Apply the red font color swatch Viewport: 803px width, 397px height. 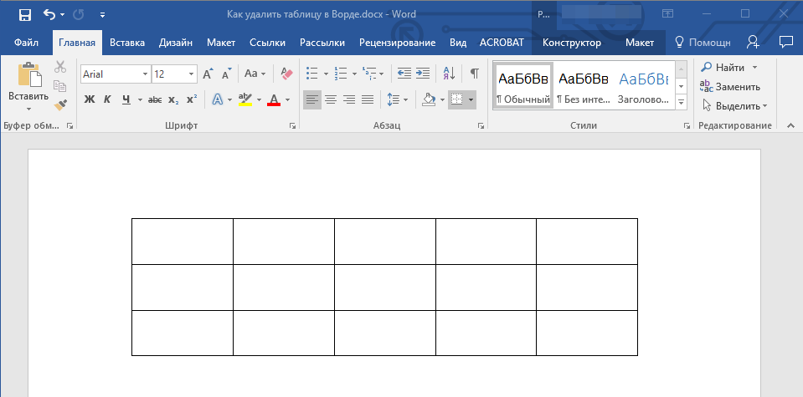point(273,99)
